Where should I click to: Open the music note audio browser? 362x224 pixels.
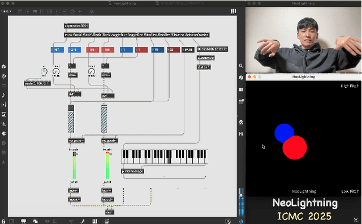[x=3, y=95]
